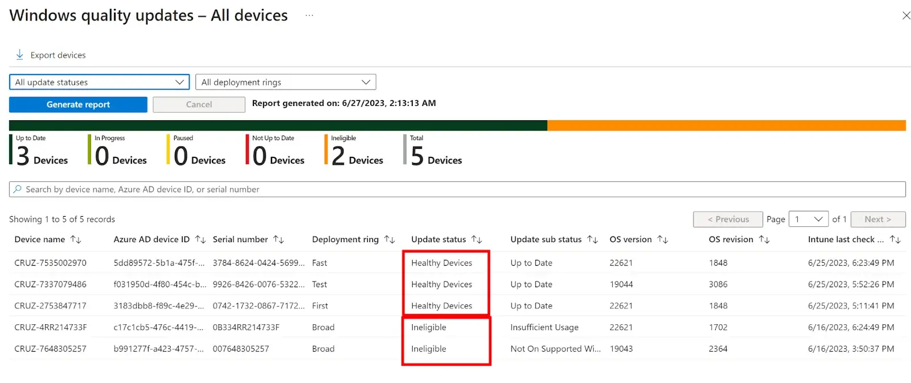Click Showing 1 to 5 of 5 records
Image resolution: width=911 pixels, height=383 pixels.
[62, 219]
